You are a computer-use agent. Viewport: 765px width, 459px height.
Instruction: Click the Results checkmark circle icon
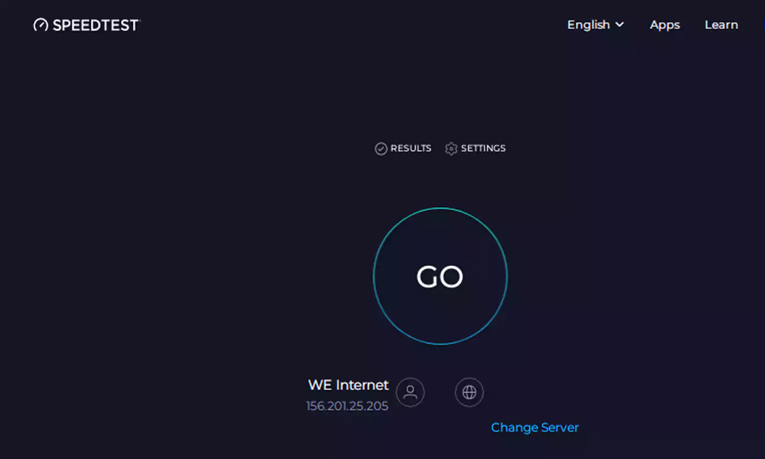(381, 148)
